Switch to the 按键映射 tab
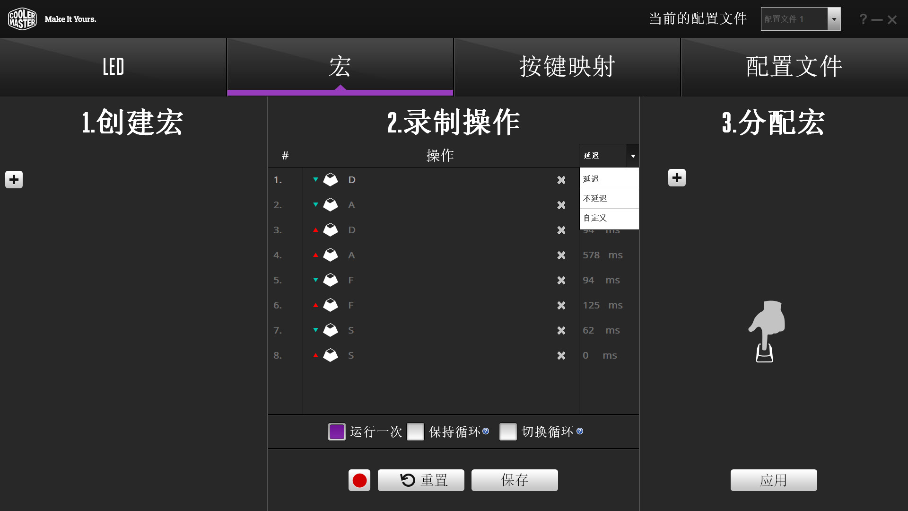The width and height of the screenshot is (908, 511). coord(567,67)
